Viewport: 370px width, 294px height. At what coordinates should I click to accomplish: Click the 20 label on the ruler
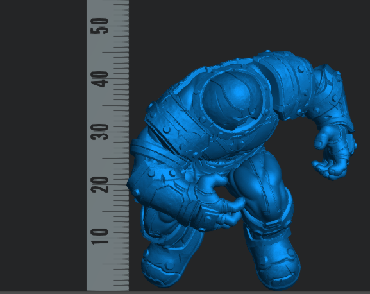click(99, 184)
